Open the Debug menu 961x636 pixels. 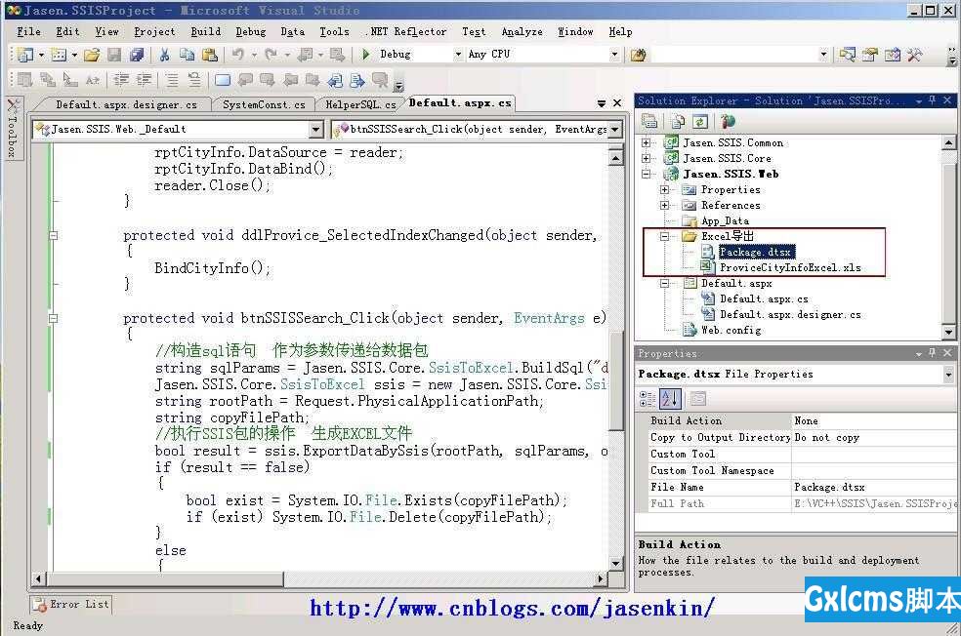[251, 32]
